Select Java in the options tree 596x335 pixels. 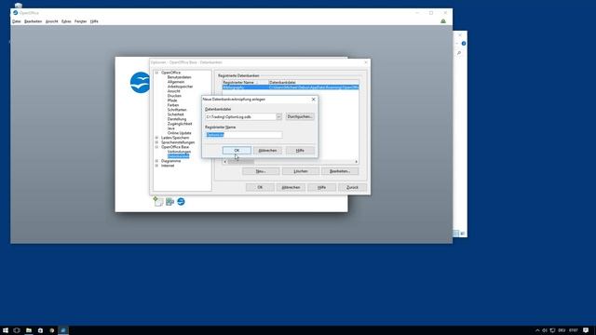point(171,128)
